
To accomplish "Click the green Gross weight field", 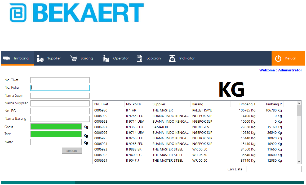I will pyautogui.click(x=56, y=127).
